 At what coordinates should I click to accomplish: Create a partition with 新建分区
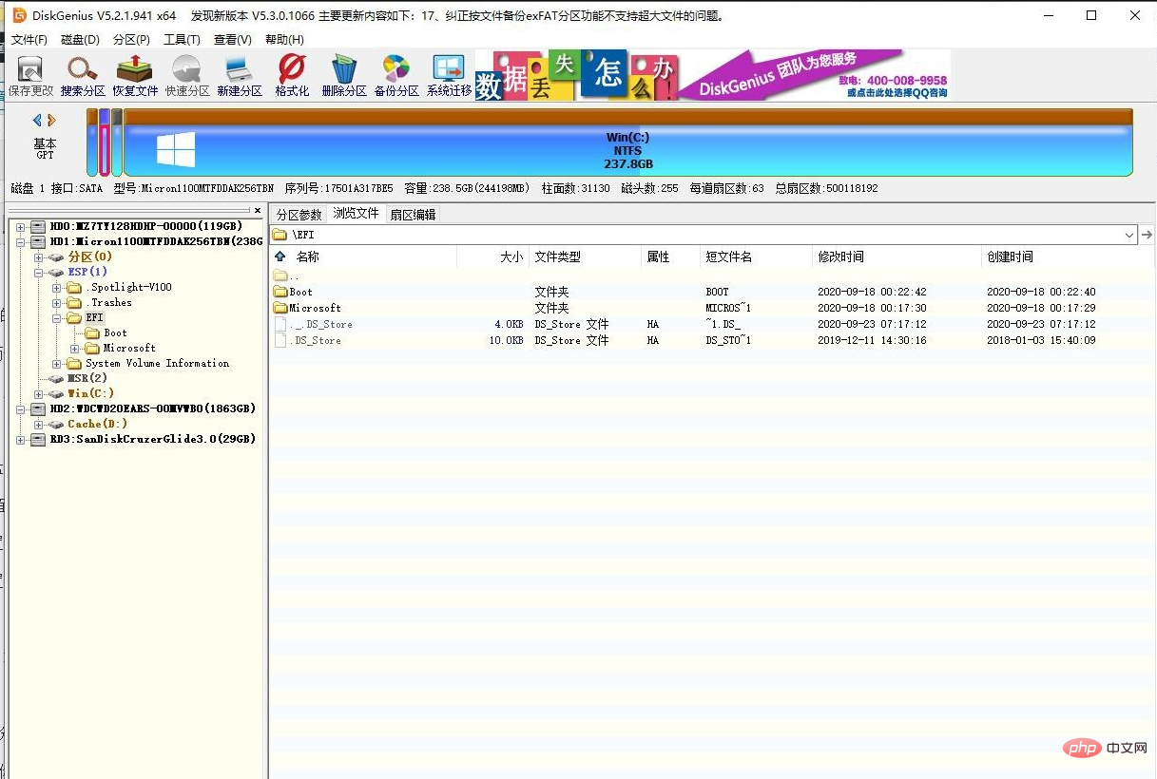[x=239, y=76]
